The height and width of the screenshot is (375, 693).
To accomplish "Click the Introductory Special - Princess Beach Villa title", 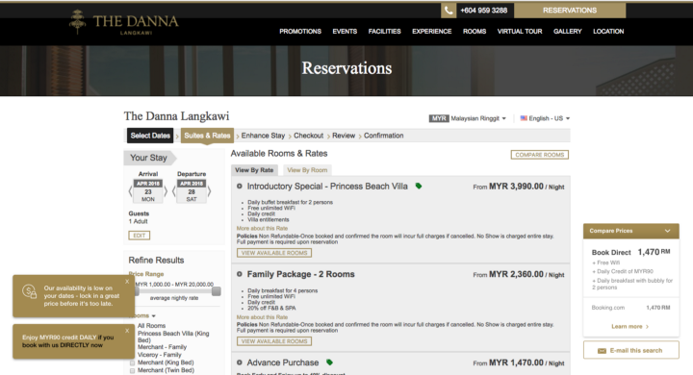I will click(327, 187).
